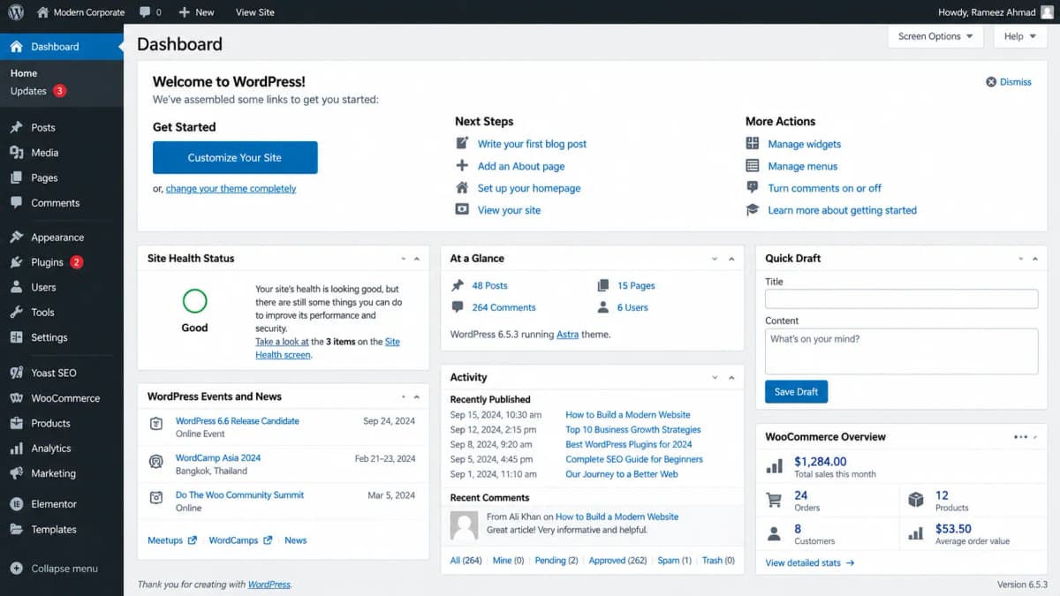1060x596 pixels.
Task: Click the WordPress logo in admin bar
Action: coord(16,12)
